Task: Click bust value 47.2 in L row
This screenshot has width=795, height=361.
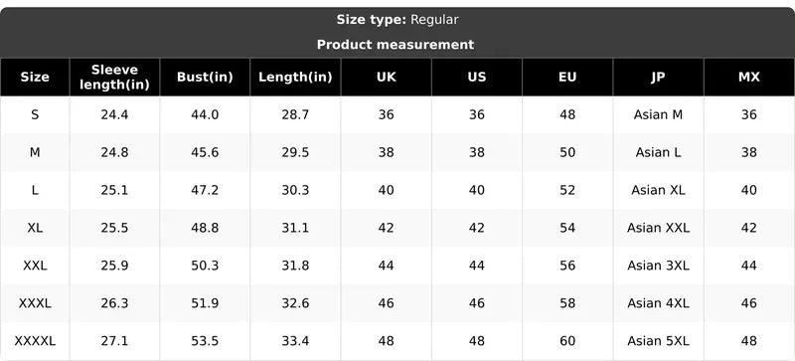Action: (205, 190)
